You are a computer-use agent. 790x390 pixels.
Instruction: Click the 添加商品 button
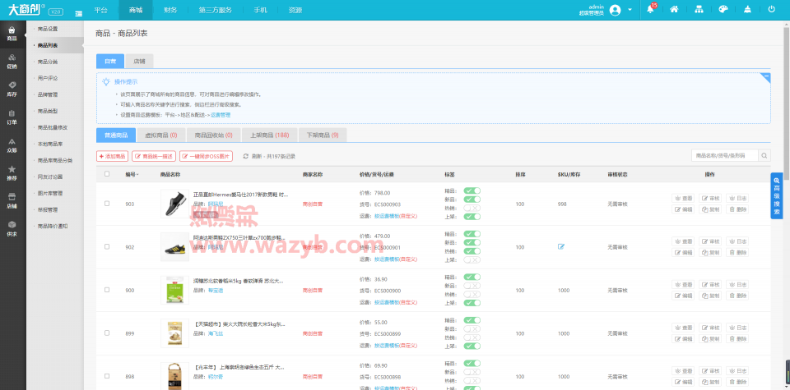tap(112, 156)
